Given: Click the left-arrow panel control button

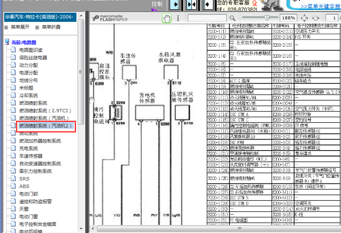Looking at the screenshot, I should point(208,4).
